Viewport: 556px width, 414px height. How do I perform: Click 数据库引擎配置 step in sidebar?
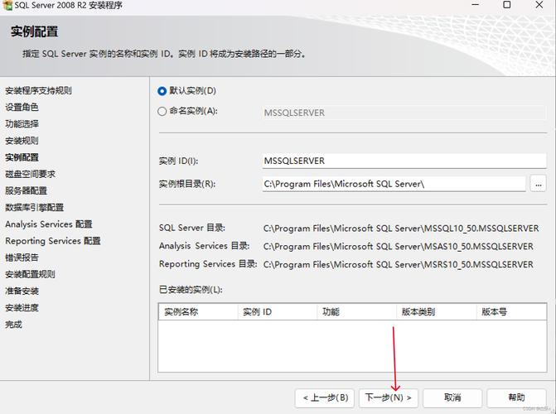[35, 207]
